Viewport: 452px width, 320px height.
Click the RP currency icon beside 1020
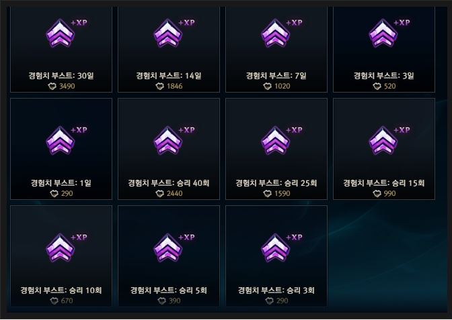pos(267,87)
